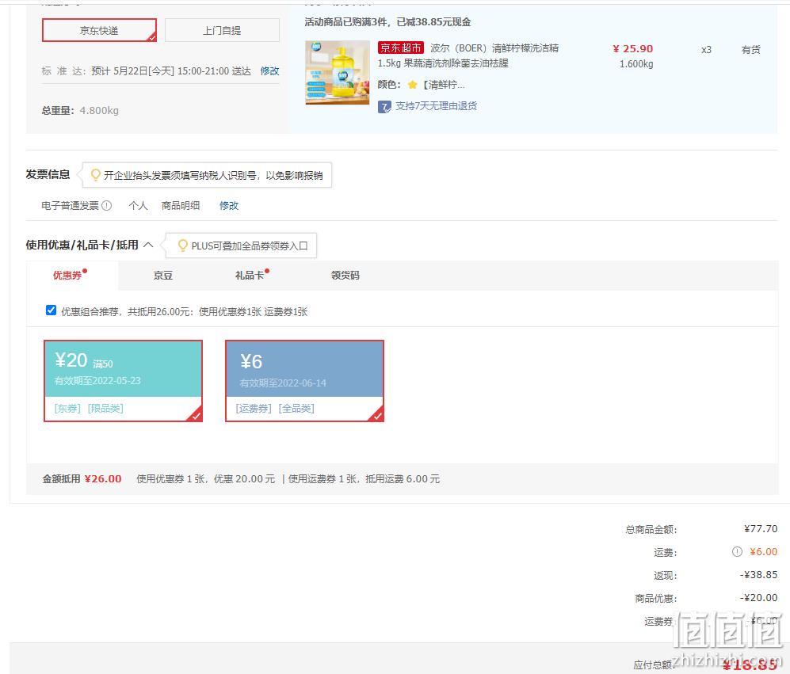
Task: Click 个人 invoice title text
Action: point(138,205)
